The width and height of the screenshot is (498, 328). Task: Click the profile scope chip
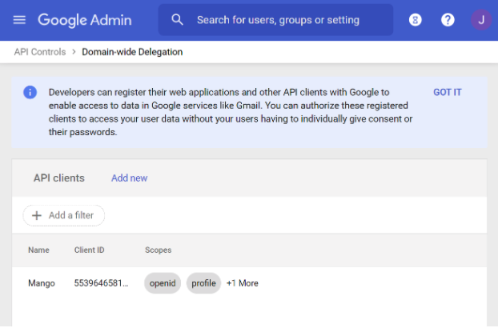(x=203, y=283)
